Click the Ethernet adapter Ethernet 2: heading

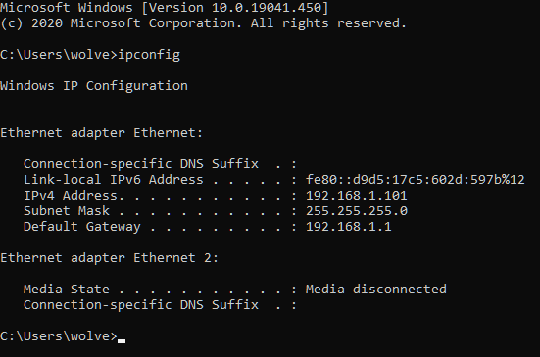[109, 258]
